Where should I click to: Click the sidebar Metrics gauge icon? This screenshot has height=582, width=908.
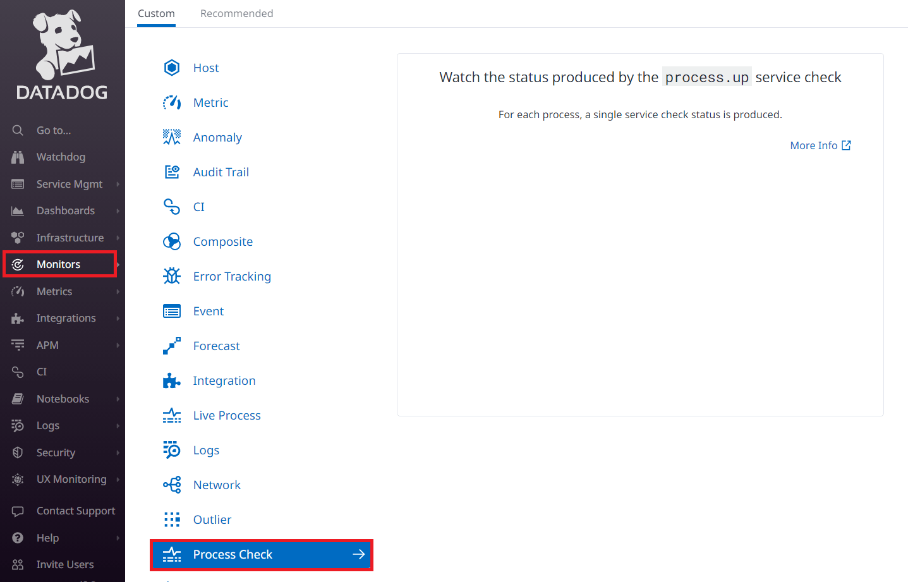coord(18,291)
